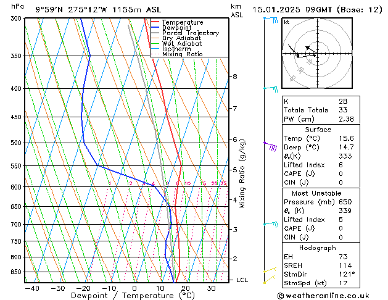Click the surface Temp value 15.6

(346, 138)
